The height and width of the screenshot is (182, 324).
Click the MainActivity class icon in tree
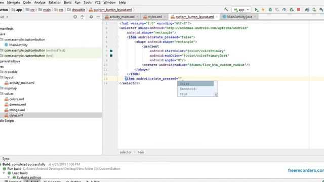(x=6, y=45)
